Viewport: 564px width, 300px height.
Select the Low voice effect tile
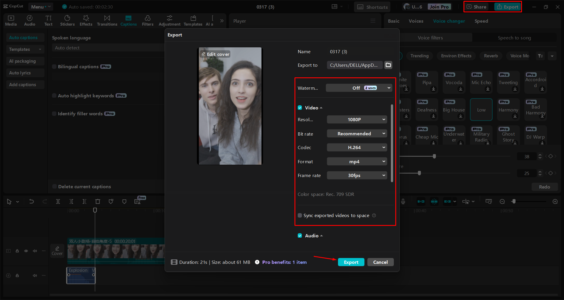pyautogui.click(x=481, y=109)
